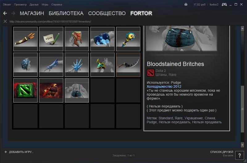Screen dimensions: 247x163
Task: Click the Bloodstained Britches preview image
Action: (x=182, y=38)
